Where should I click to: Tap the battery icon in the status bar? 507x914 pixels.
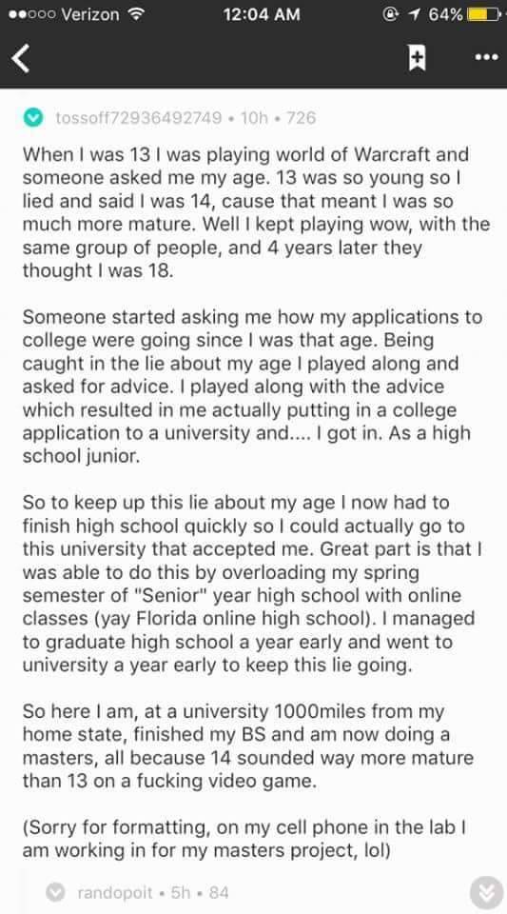coord(483,14)
